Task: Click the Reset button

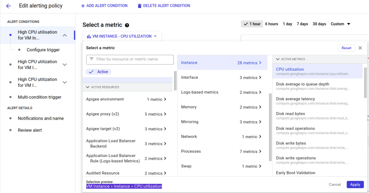Action: [x=346, y=48]
